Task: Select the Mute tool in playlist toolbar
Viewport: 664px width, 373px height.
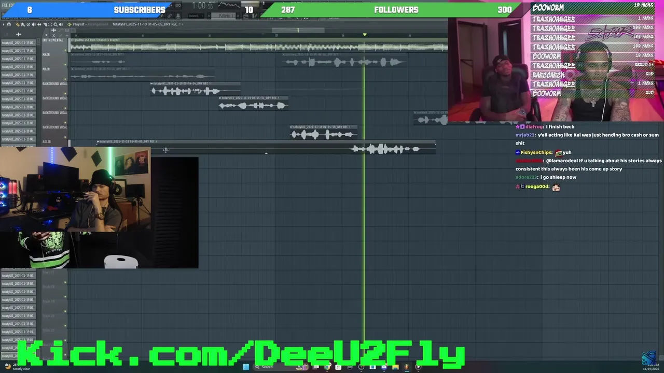Action: point(34,24)
